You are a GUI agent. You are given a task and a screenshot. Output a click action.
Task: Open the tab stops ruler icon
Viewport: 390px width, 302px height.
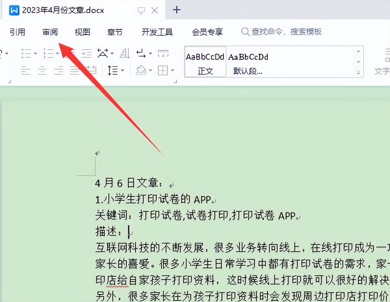click(x=163, y=53)
